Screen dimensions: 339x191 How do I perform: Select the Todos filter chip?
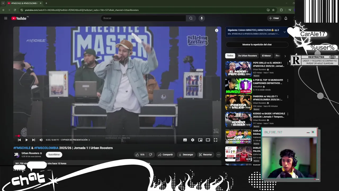pos(230,56)
